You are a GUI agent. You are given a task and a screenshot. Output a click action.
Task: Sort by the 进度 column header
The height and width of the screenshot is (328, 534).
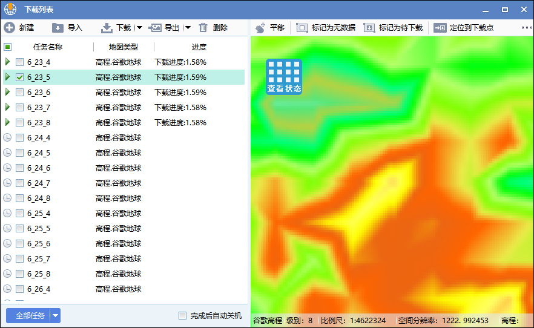point(199,47)
